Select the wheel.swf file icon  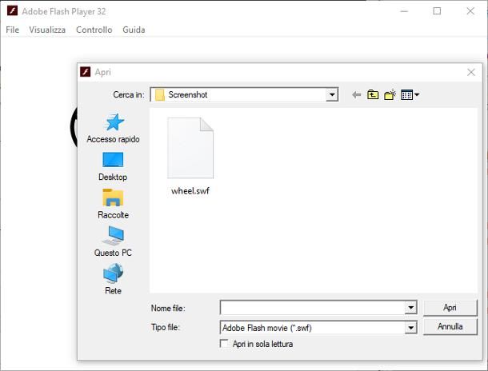coord(190,148)
